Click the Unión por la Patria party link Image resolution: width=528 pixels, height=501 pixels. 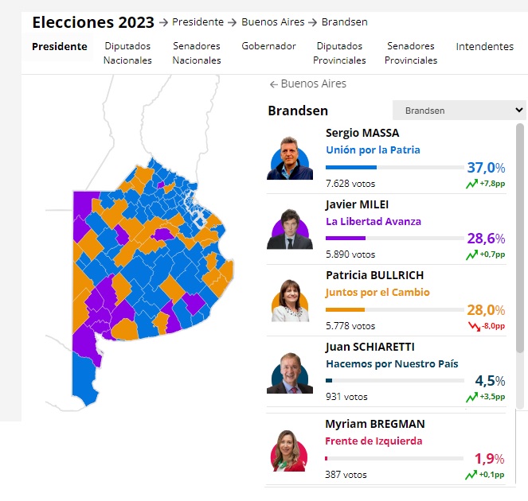[x=373, y=150]
